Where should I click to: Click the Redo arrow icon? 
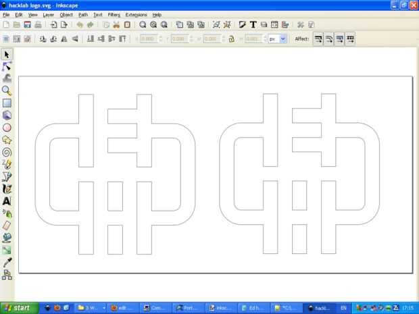[91, 25]
